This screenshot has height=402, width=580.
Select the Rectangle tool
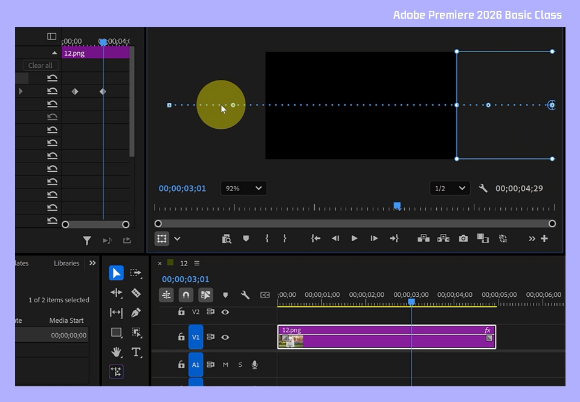[116, 332]
